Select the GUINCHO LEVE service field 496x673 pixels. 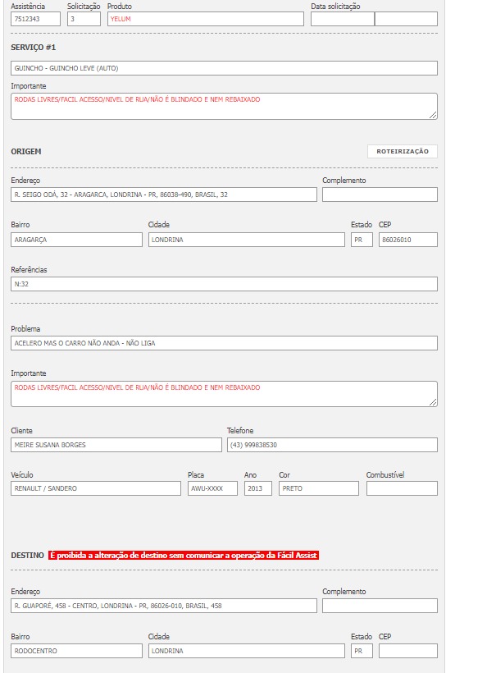pyautogui.click(x=224, y=68)
